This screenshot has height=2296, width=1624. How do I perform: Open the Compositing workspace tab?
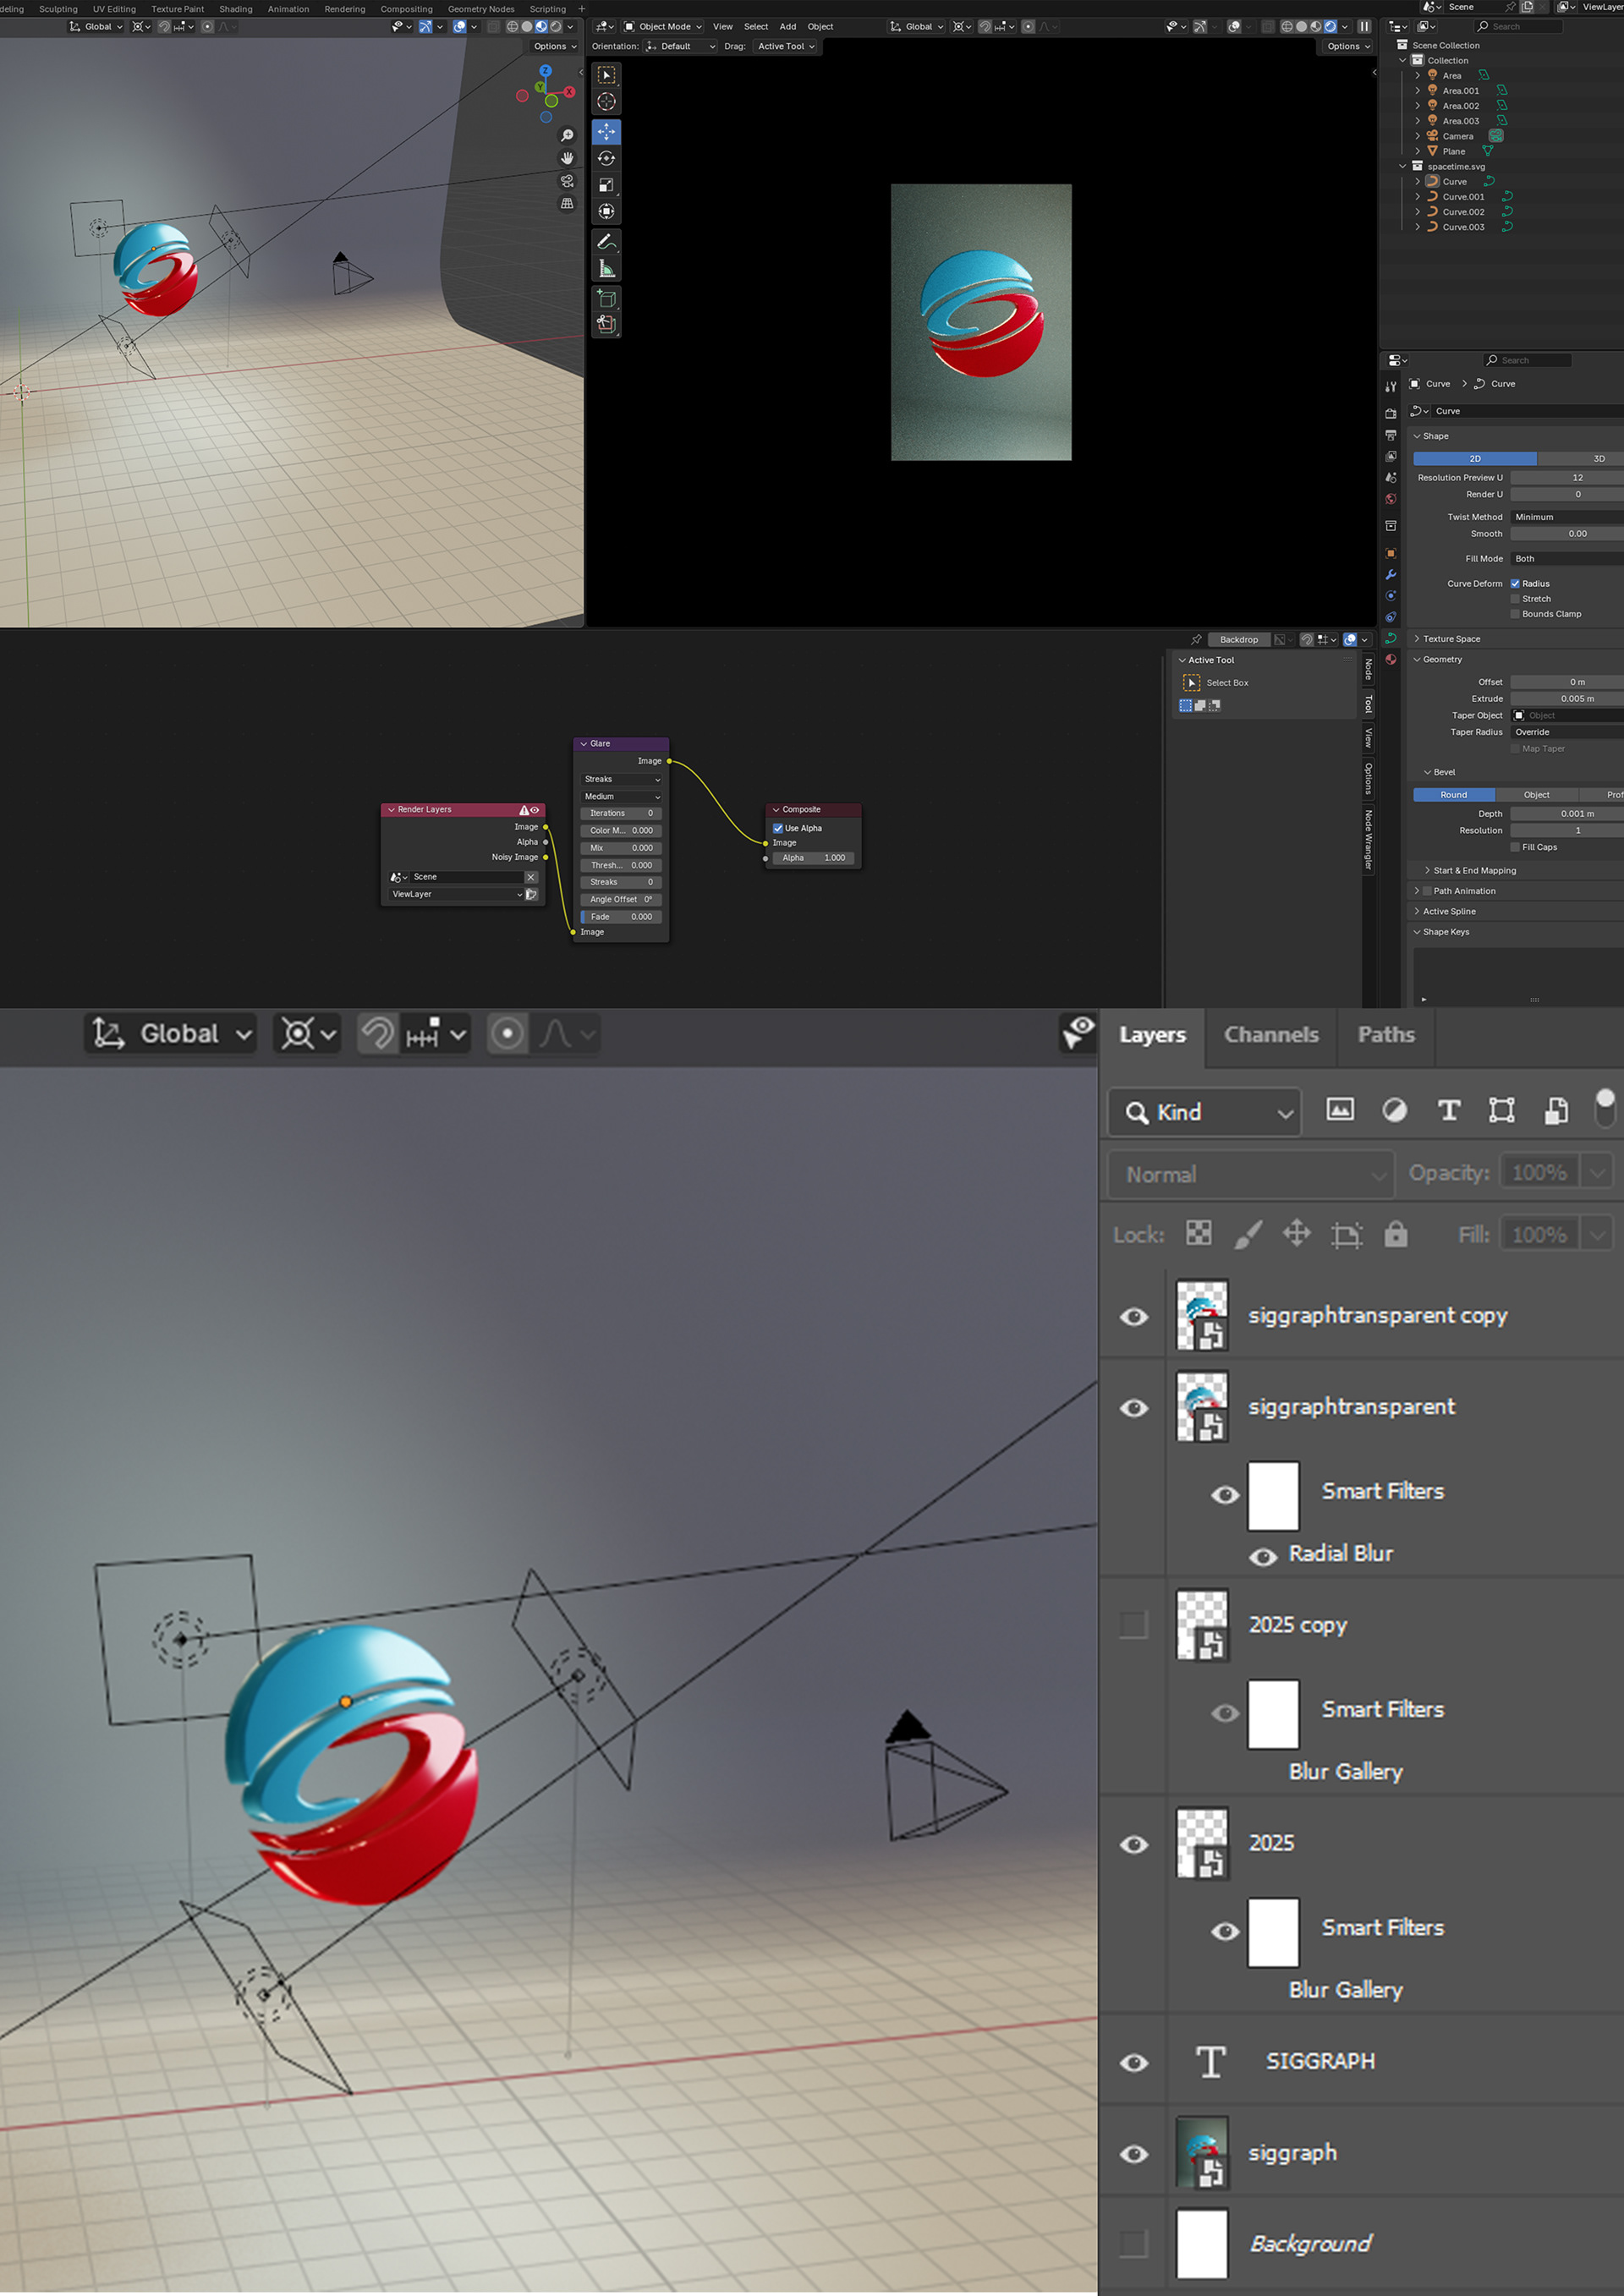tap(406, 9)
